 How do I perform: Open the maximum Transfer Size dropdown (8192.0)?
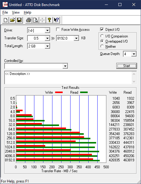[76, 38]
